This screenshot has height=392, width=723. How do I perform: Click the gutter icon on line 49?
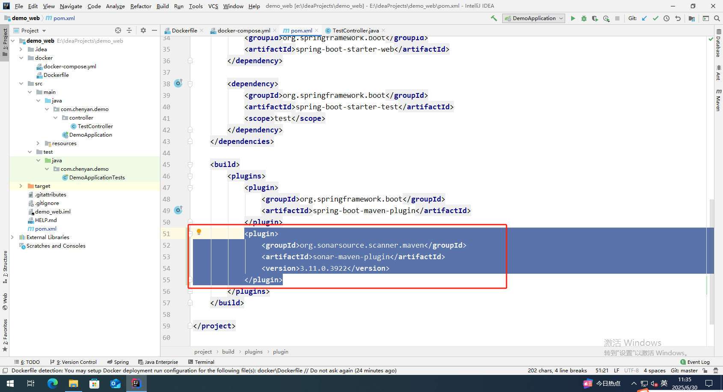(178, 210)
